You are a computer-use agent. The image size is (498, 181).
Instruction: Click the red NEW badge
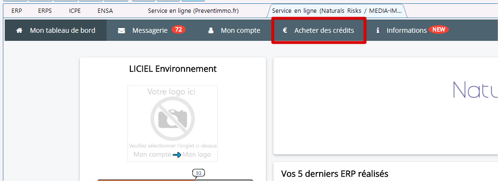click(x=439, y=30)
